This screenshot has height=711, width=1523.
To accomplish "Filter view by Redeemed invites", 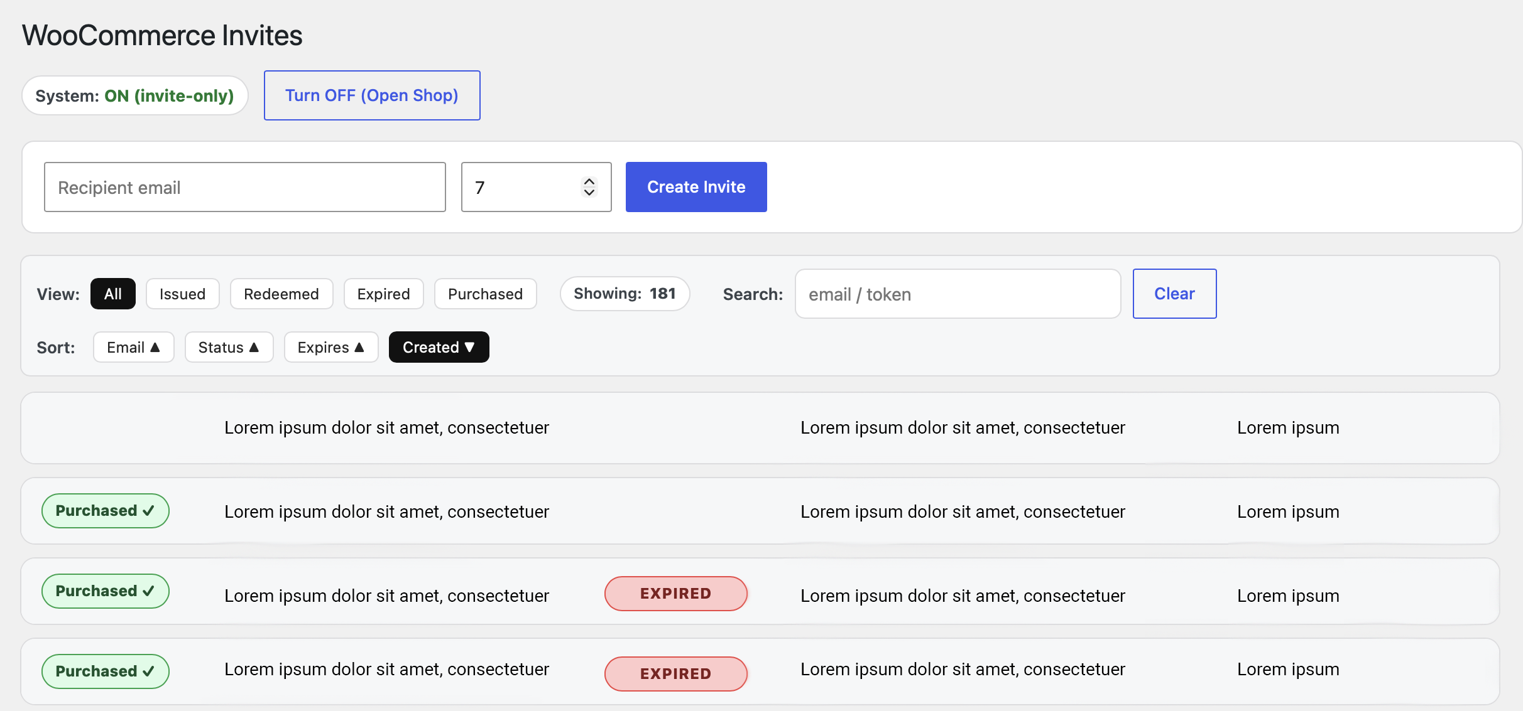I will coord(281,294).
